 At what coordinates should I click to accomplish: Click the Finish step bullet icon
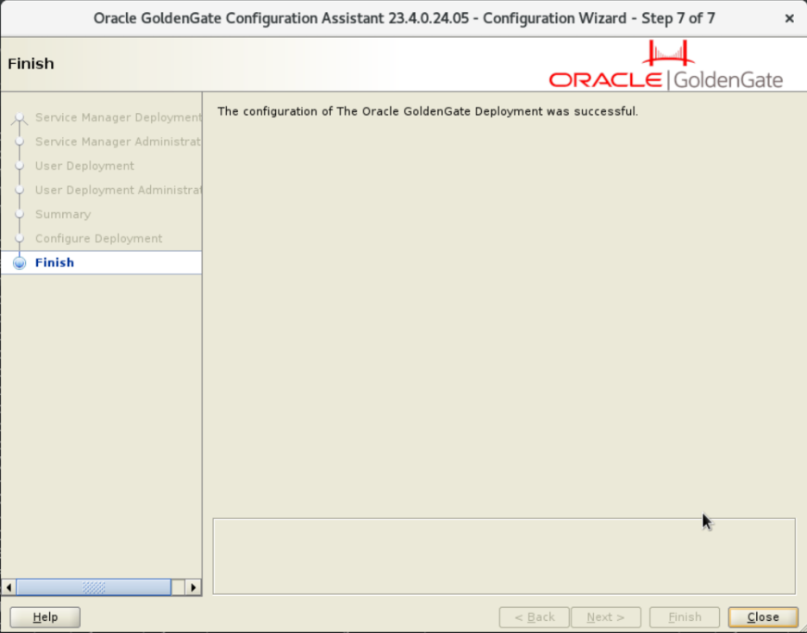(20, 263)
